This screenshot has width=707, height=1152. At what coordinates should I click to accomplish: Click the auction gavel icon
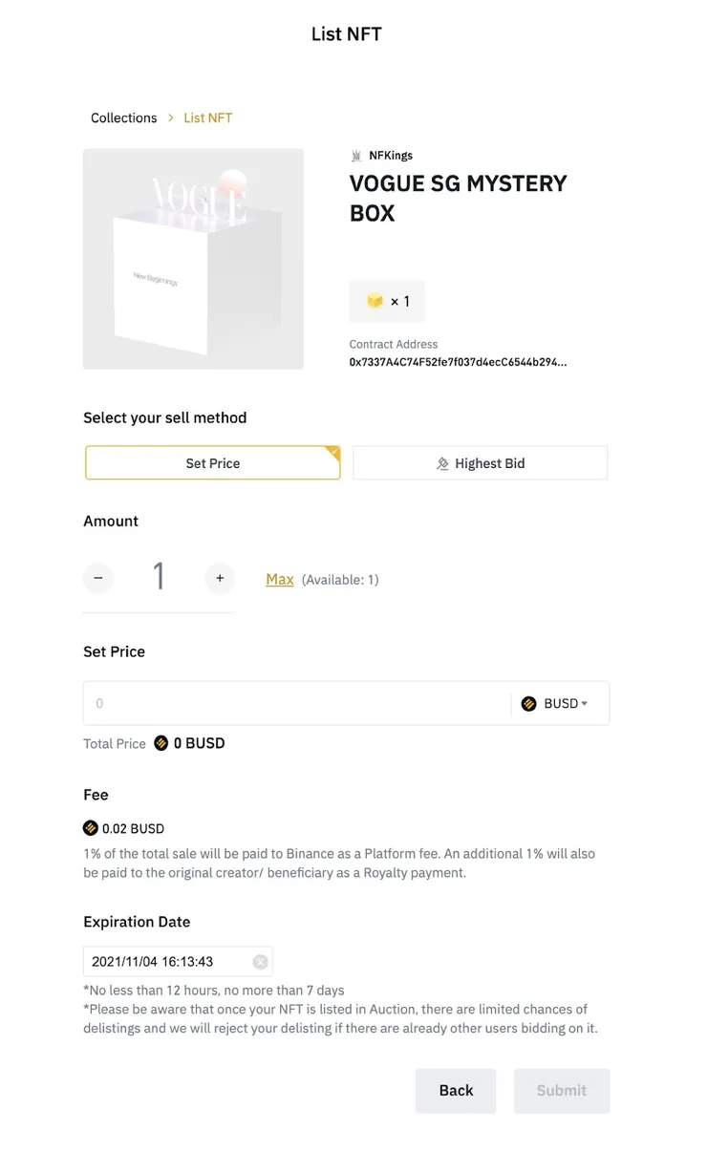pyautogui.click(x=442, y=464)
